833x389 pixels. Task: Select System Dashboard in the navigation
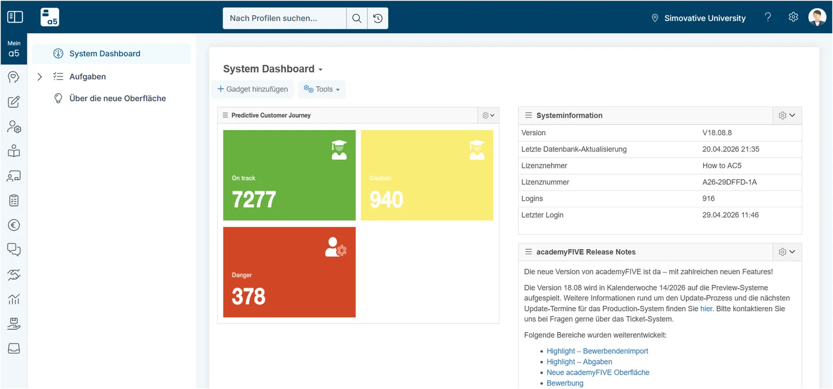[112, 54]
